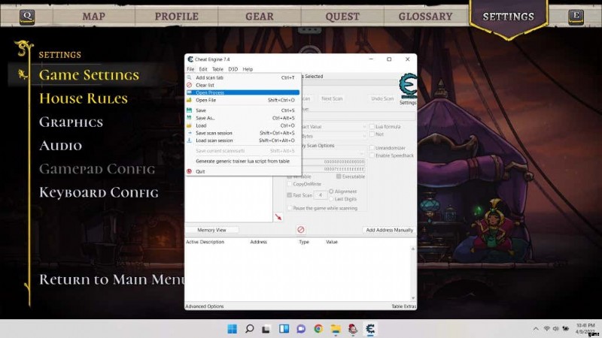Launch Google Chrome from the taskbar

(x=318, y=329)
